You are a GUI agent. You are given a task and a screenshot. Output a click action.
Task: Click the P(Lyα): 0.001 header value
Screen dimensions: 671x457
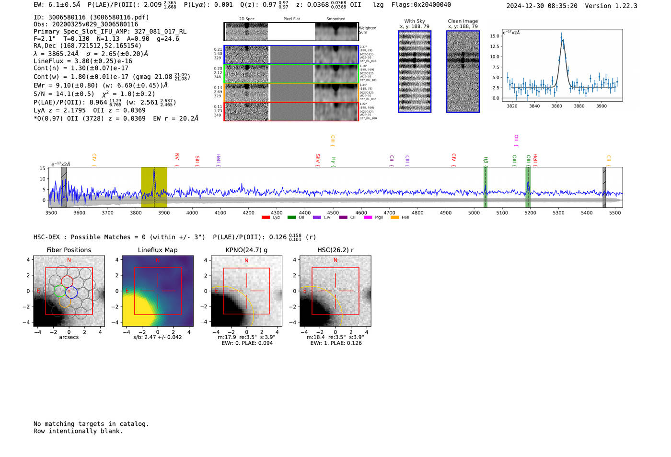(x=208, y=5)
